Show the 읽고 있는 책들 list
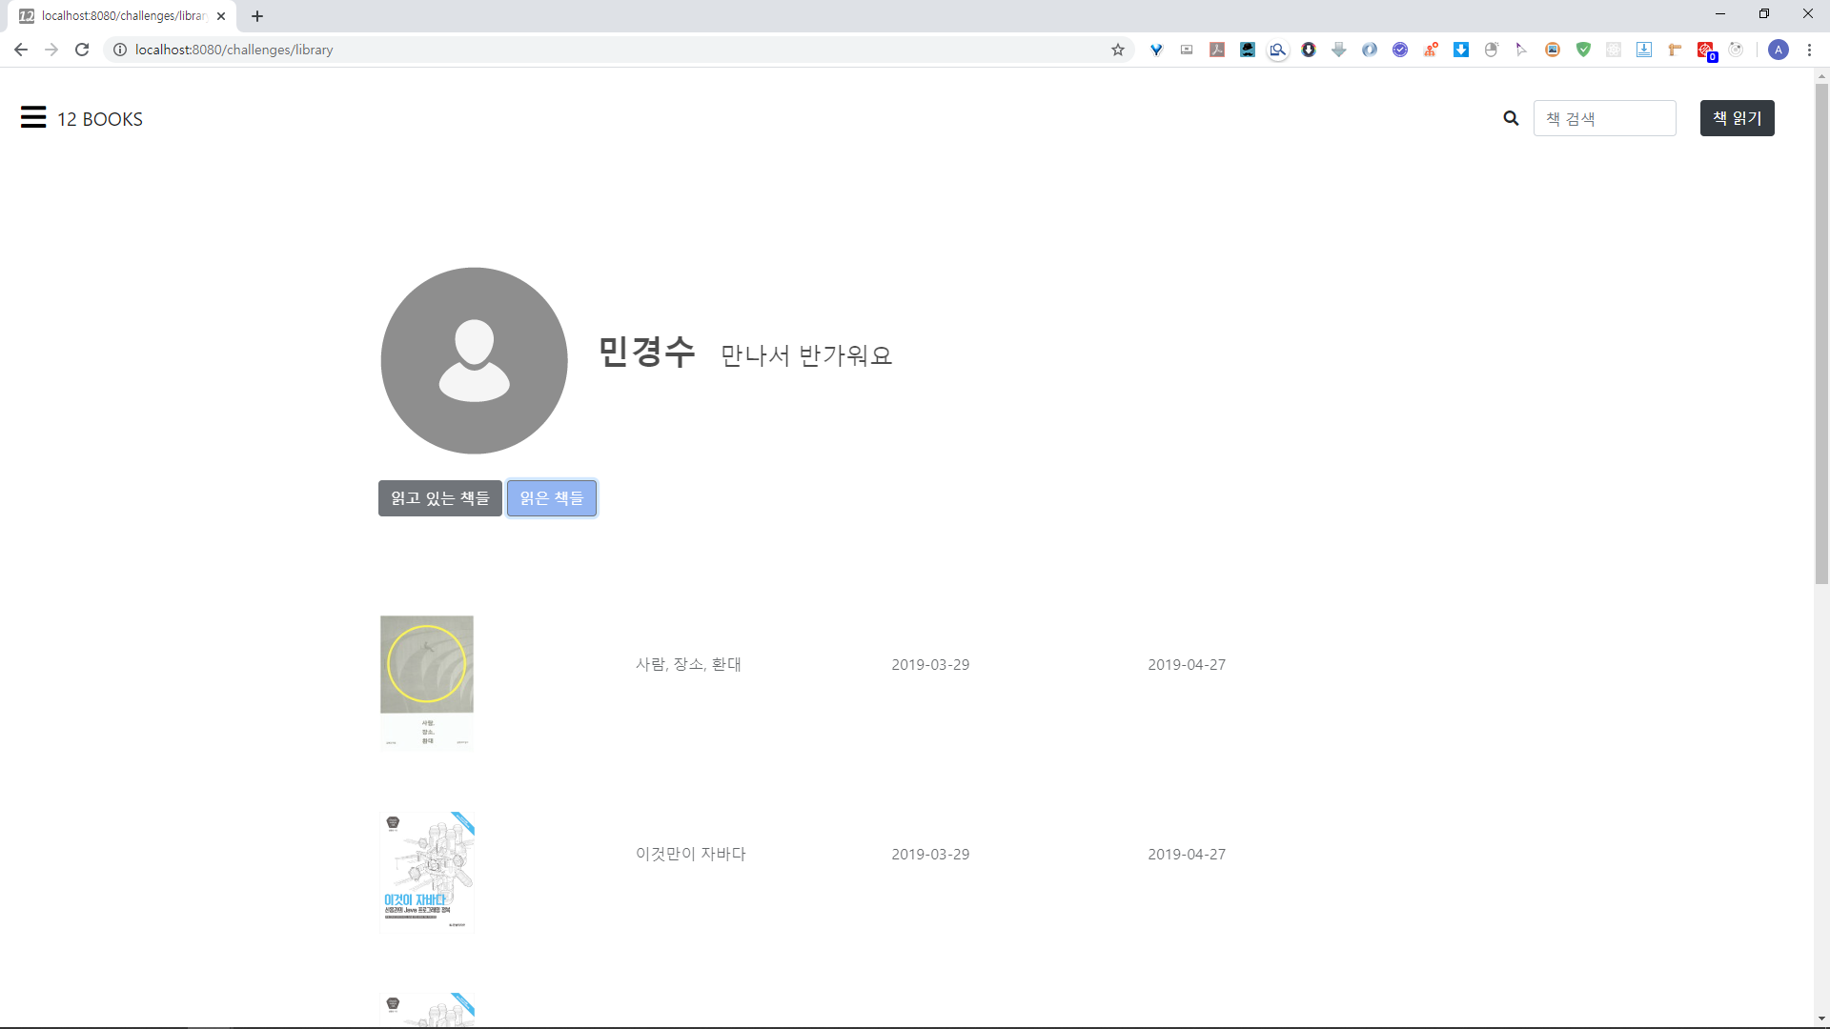Screen dimensions: 1830x1029 click(x=439, y=498)
